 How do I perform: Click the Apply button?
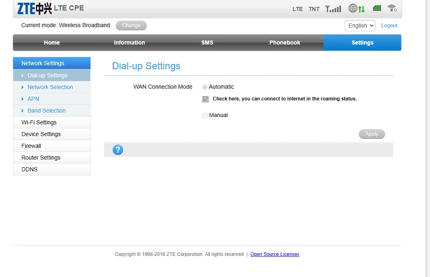[372, 134]
